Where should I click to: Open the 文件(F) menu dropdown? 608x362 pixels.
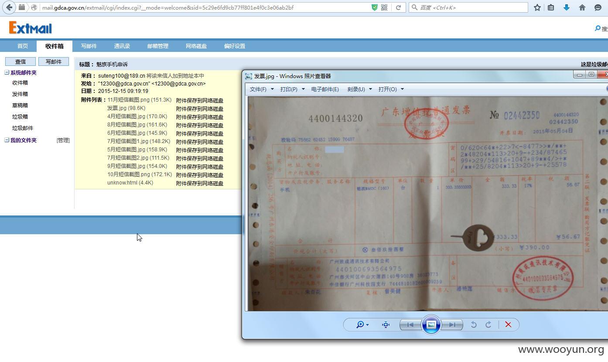(x=261, y=89)
